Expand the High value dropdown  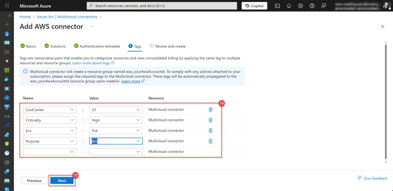(138, 120)
